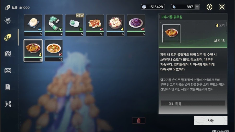Add Astrite with the plus button
235x132 pixels.
[x=197, y=7]
